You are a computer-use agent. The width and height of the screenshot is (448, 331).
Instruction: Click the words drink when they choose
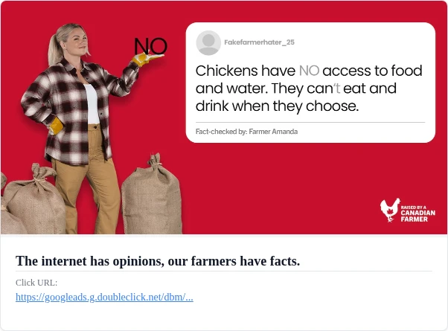click(x=277, y=106)
